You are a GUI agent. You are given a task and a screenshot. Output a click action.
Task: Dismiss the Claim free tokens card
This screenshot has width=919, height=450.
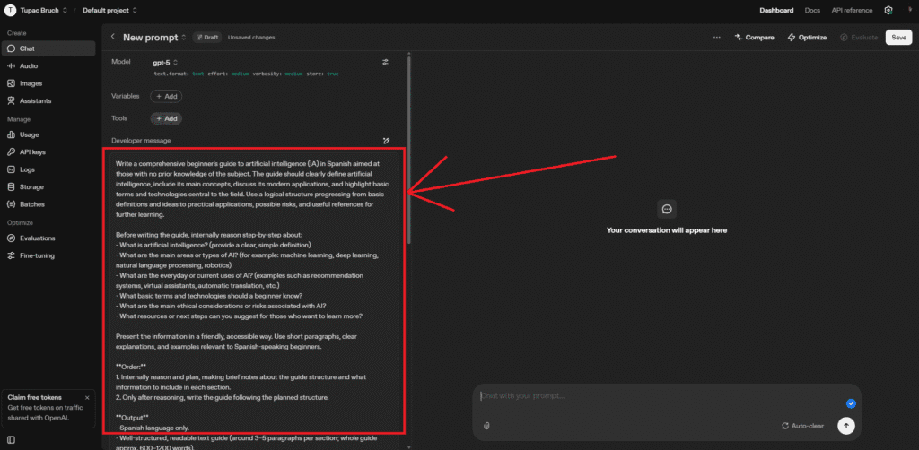pos(87,397)
